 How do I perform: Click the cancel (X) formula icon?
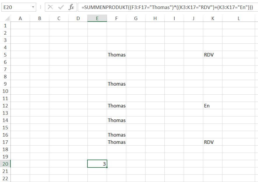click(x=50, y=7)
